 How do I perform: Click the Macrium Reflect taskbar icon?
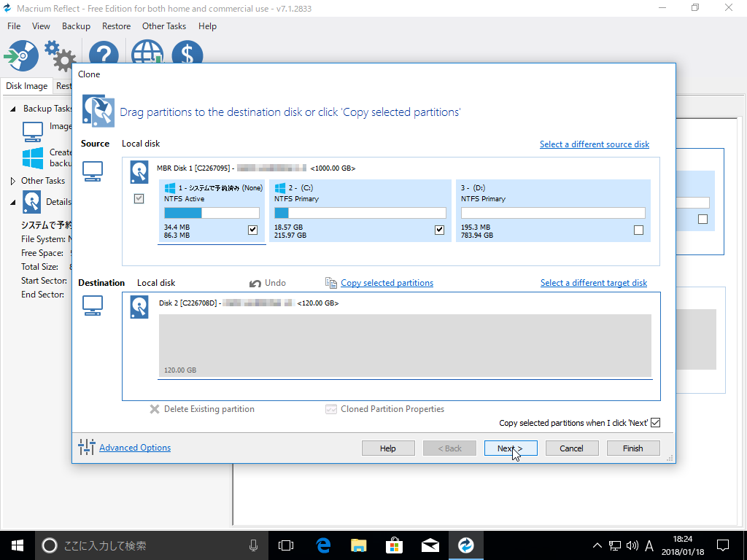click(x=466, y=545)
